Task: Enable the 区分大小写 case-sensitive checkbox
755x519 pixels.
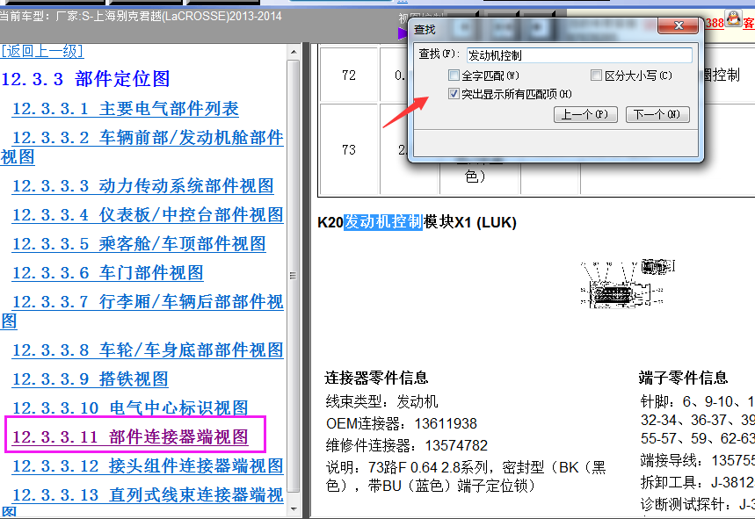Action: [596, 75]
